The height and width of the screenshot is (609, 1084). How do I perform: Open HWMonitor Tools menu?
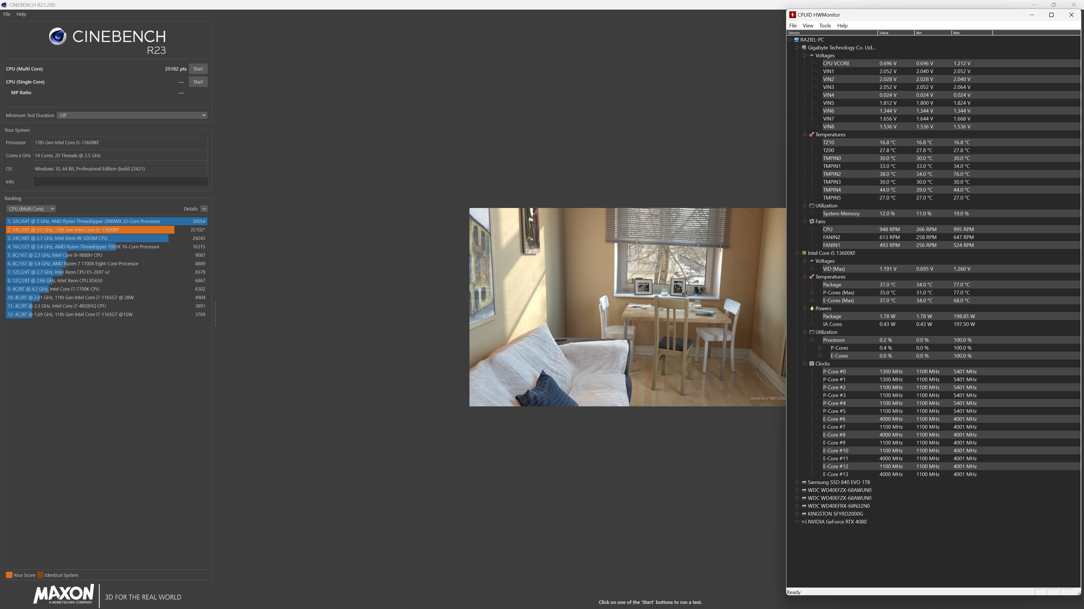pyautogui.click(x=825, y=26)
